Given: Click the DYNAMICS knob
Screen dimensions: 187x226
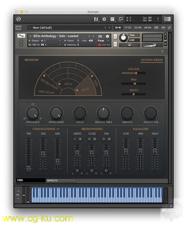Looking at the screenshot, I should tap(33, 113).
